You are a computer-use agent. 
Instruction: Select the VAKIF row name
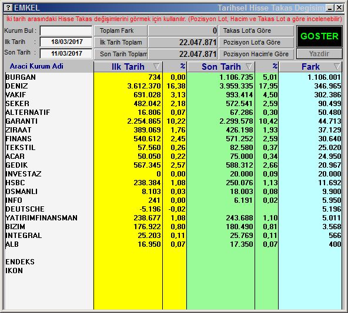(16, 95)
